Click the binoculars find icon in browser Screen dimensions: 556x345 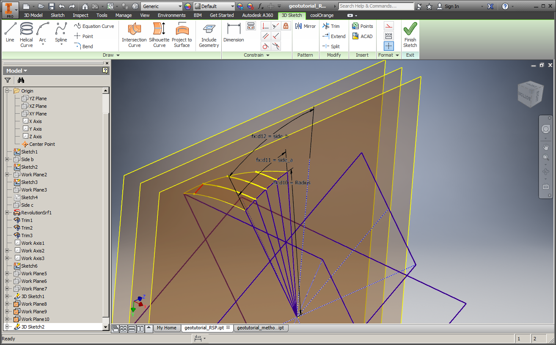click(x=21, y=80)
